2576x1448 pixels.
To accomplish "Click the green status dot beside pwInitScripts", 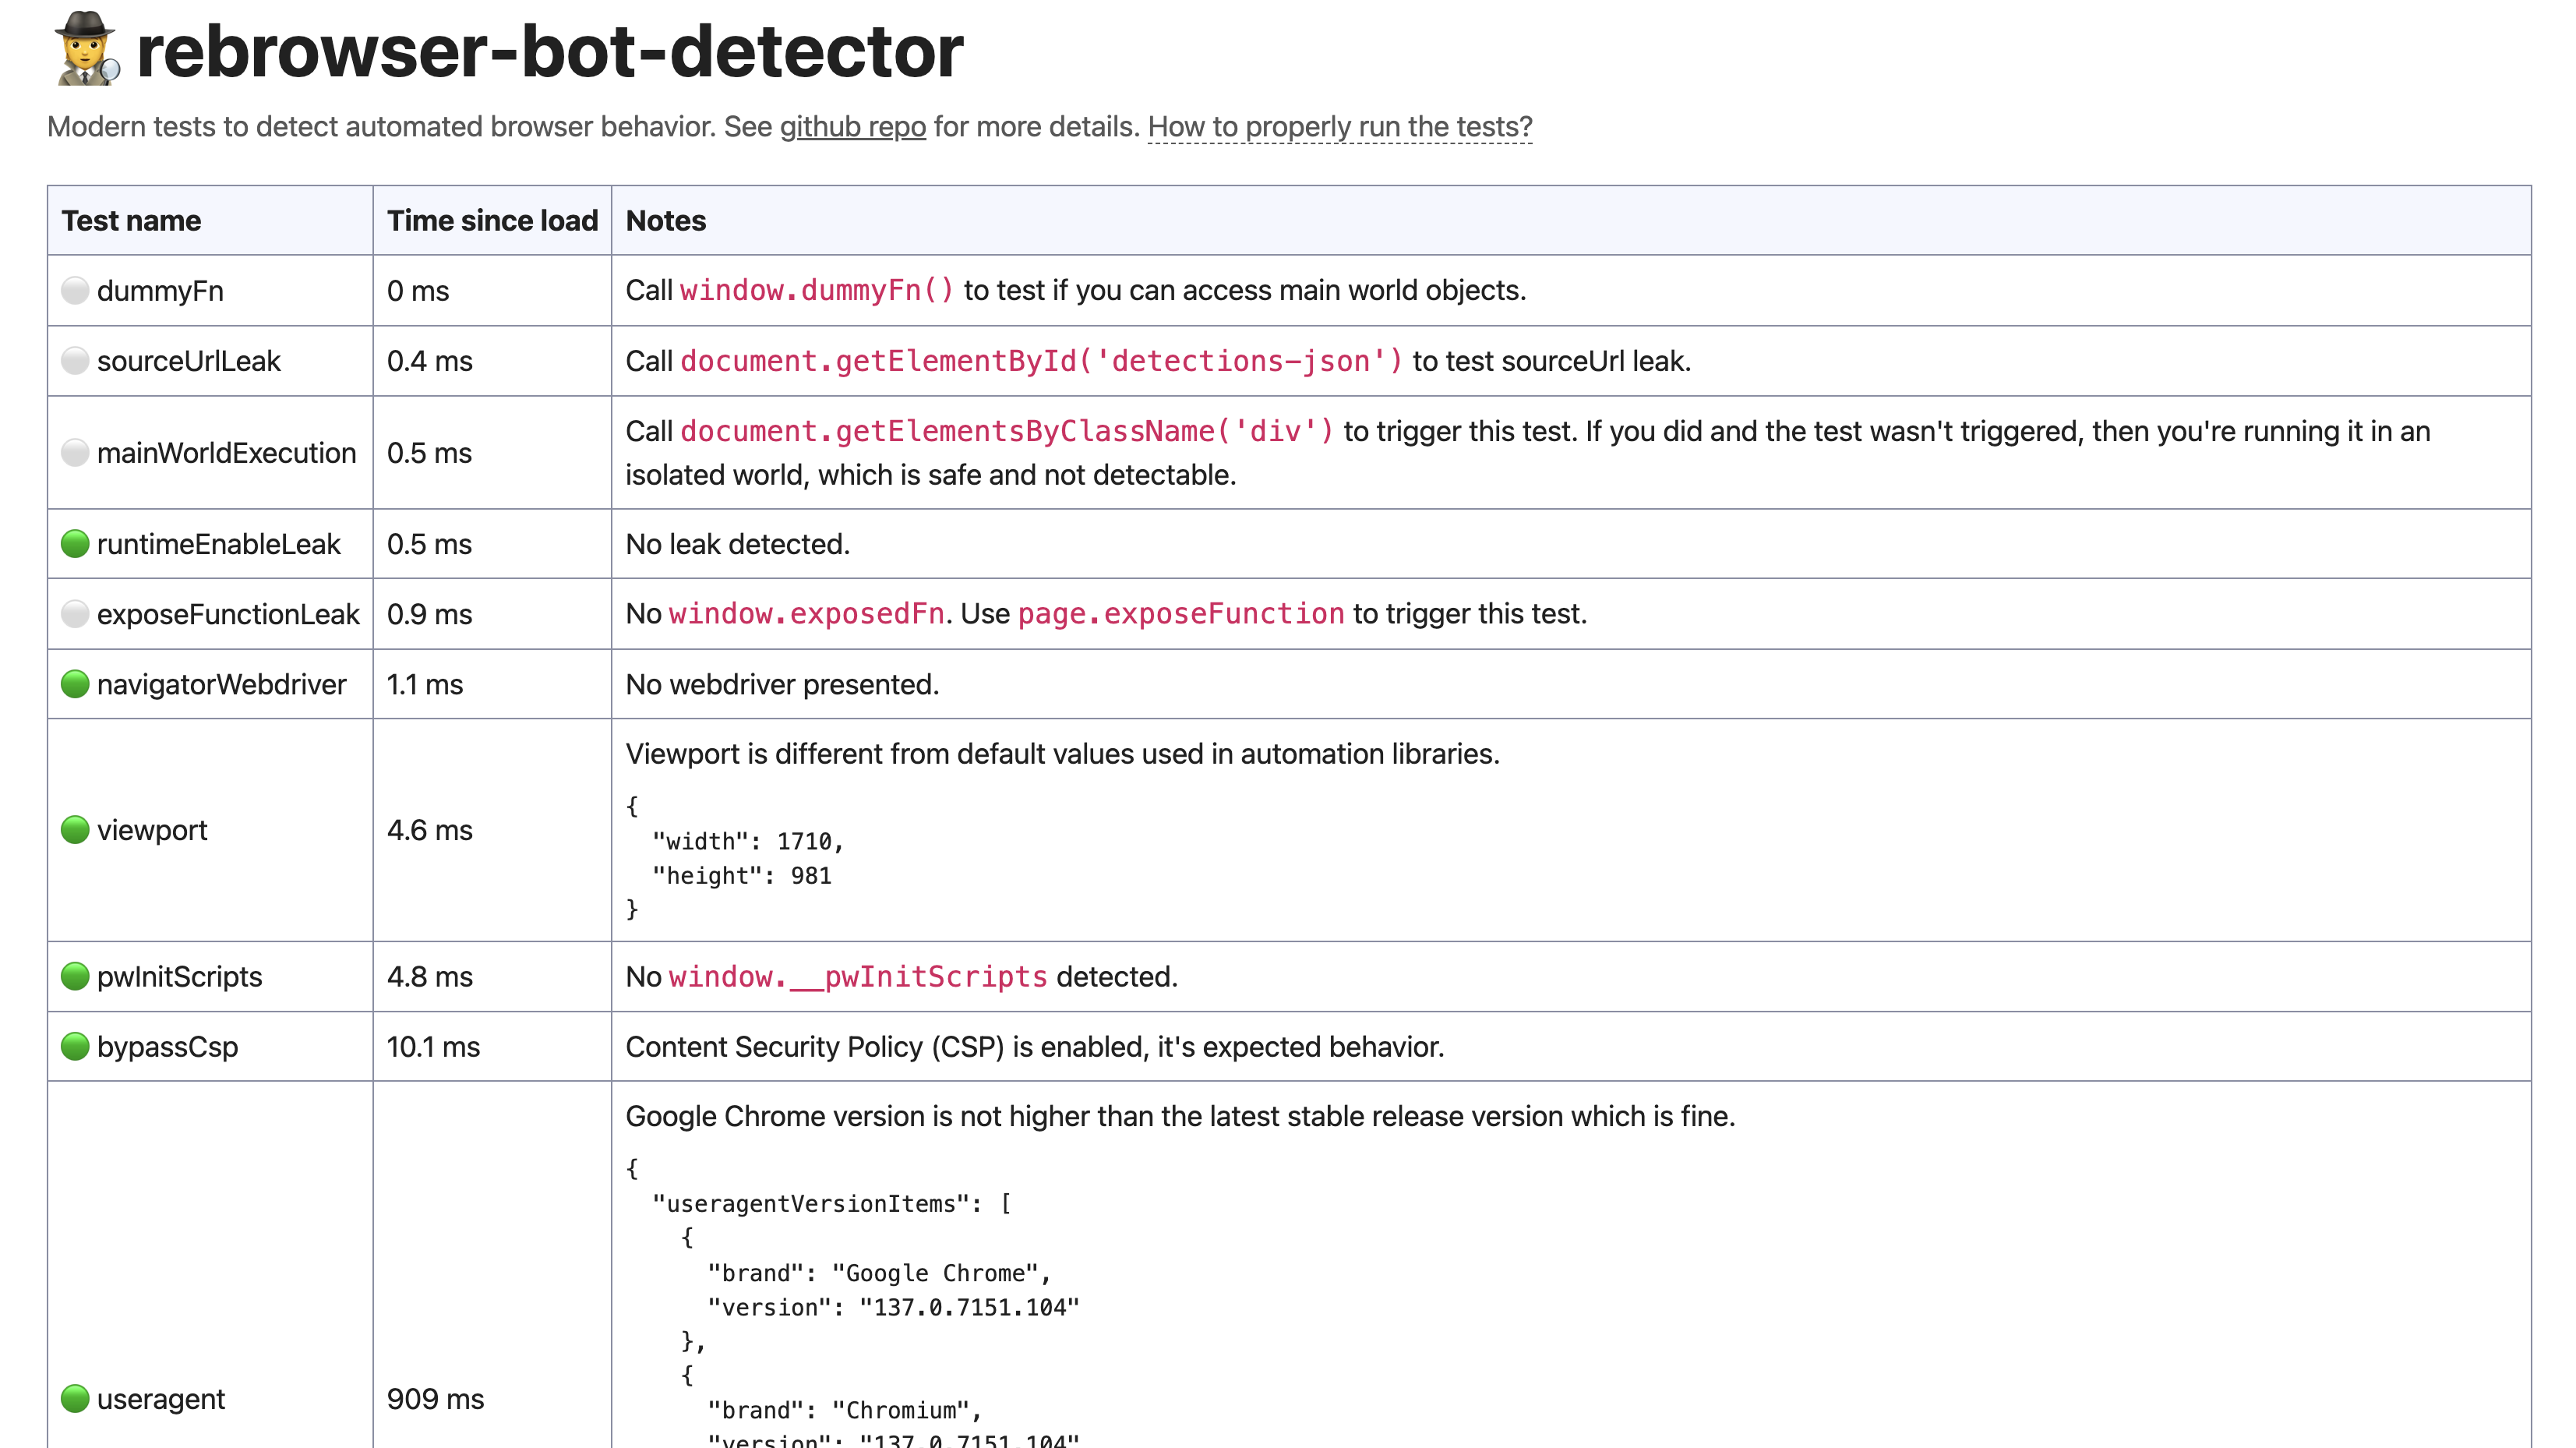I will click(75, 976).
